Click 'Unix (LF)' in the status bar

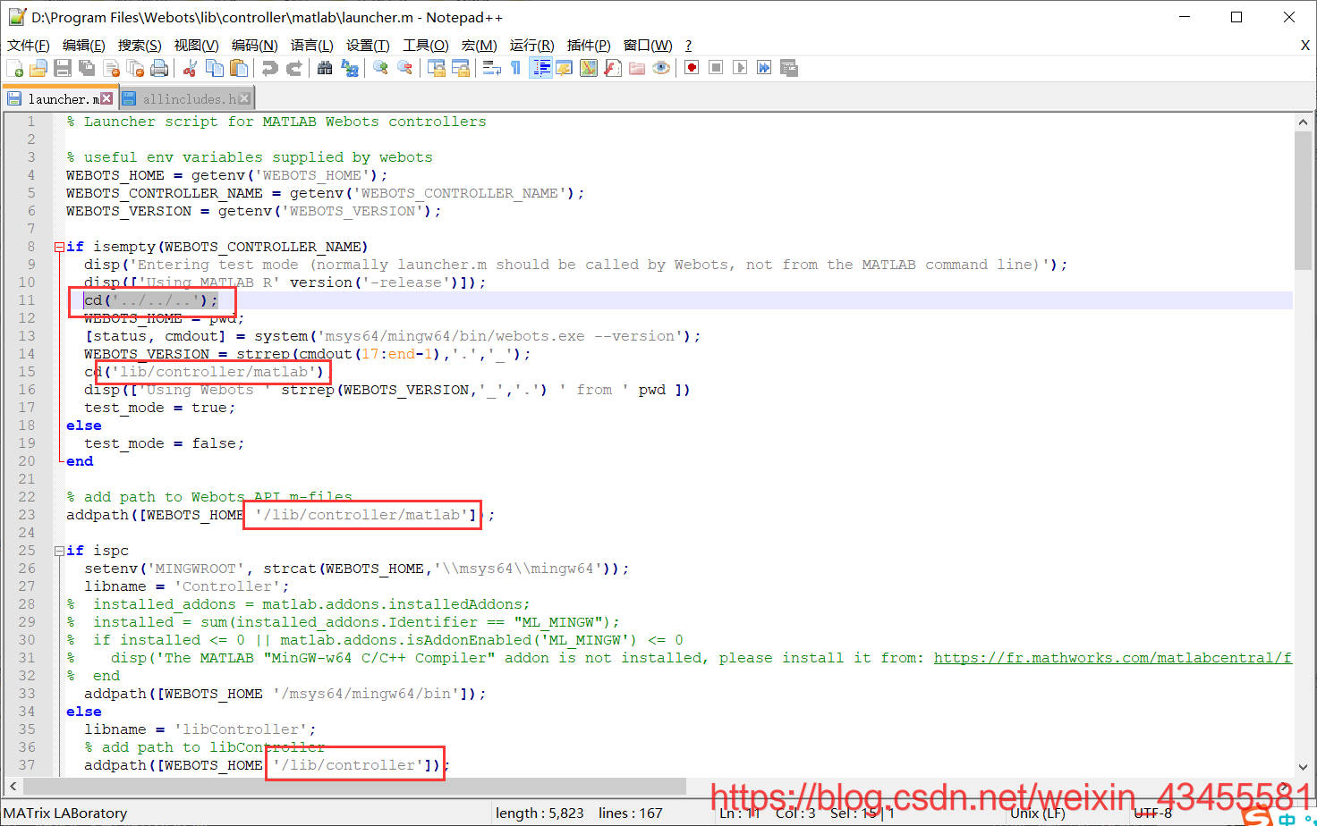(x=1038, y=813)
